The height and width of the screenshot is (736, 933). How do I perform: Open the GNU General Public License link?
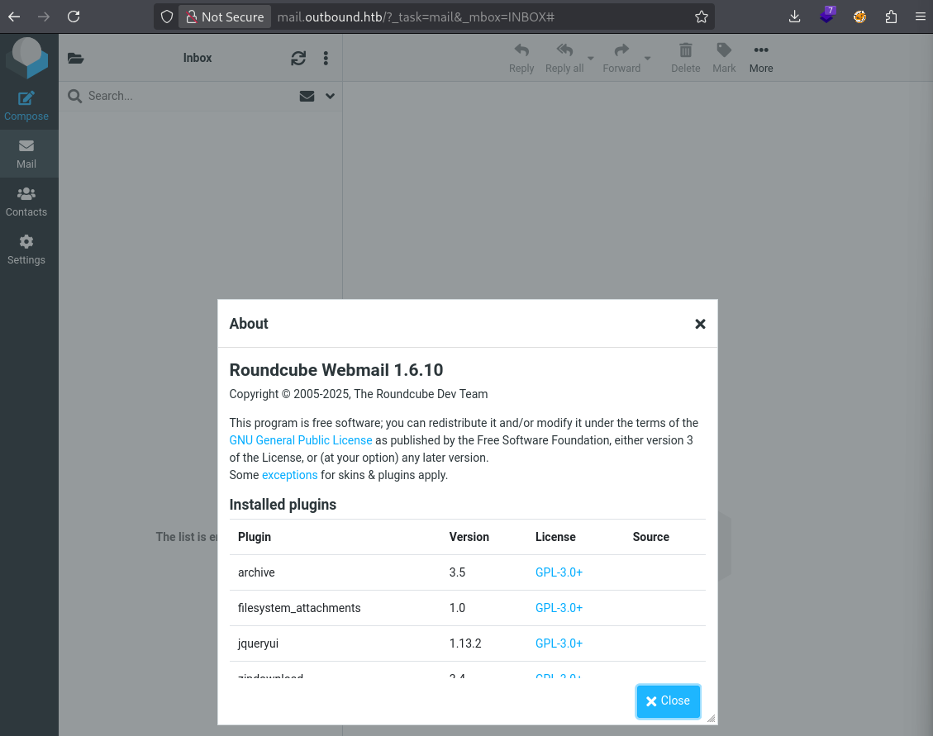pyautogui.click(x=301, y=440)
